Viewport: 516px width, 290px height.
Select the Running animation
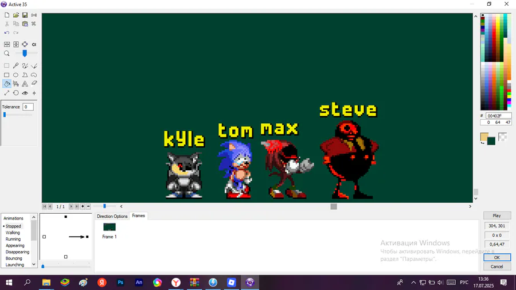(x=13, y=239)
